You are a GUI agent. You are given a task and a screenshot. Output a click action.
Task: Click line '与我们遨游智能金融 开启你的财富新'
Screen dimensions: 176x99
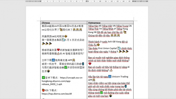click(63, 67)
